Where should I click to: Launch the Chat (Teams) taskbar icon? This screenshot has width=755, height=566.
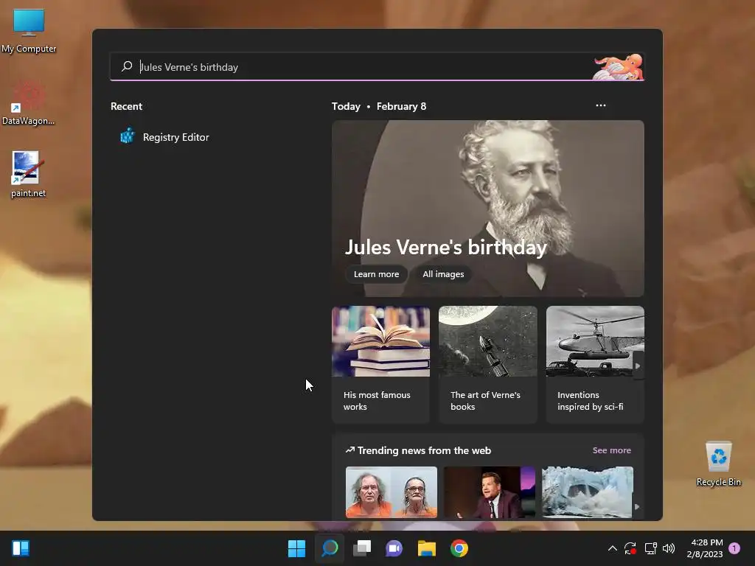click(x=394, y=548)
